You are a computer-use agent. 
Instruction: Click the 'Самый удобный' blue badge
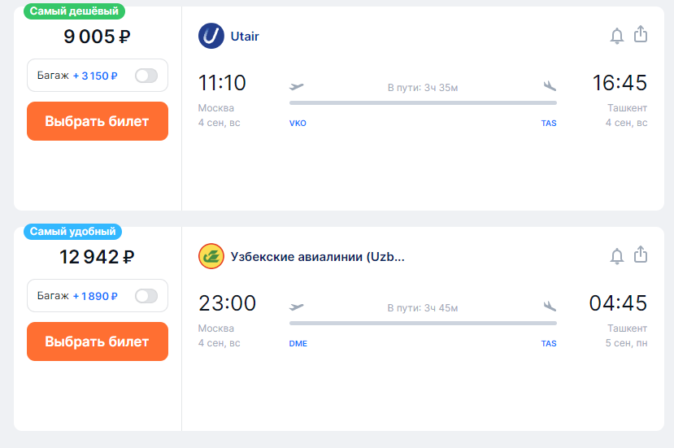pos(72,232)
